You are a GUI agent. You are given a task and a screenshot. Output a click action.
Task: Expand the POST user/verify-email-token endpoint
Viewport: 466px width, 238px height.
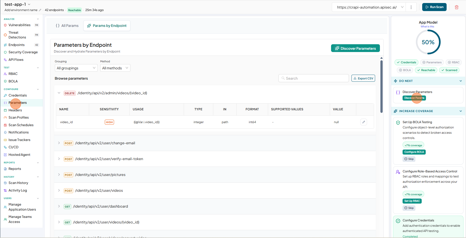tap(59, 159)
